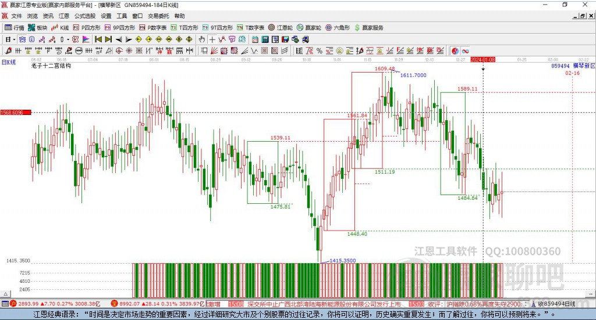Screen dimensions: 596x320
Task: Open the 交易委托 menu
Action: point(158,16)
